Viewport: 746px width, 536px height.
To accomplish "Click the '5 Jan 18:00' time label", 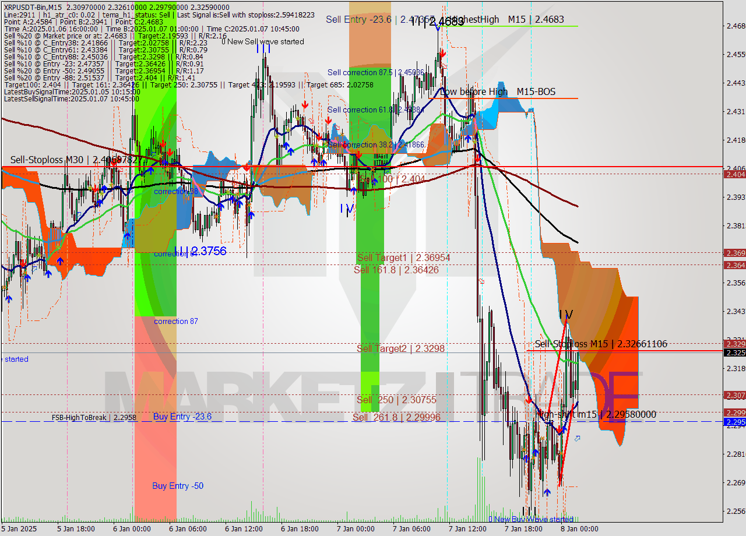I will (76, 529).
